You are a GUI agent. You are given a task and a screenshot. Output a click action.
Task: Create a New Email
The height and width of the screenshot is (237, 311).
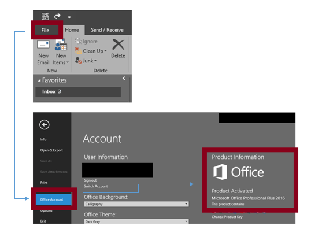[43, 53]
